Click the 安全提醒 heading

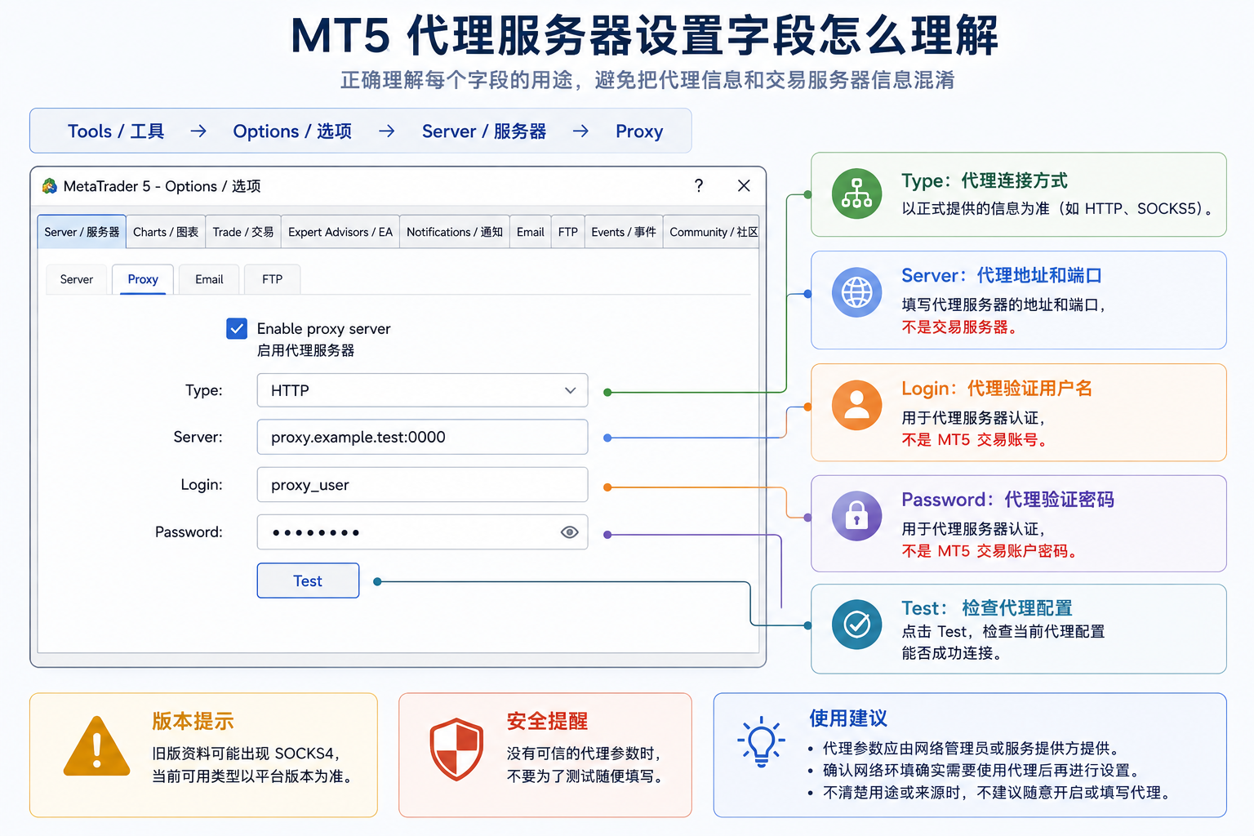pos(547,721)
